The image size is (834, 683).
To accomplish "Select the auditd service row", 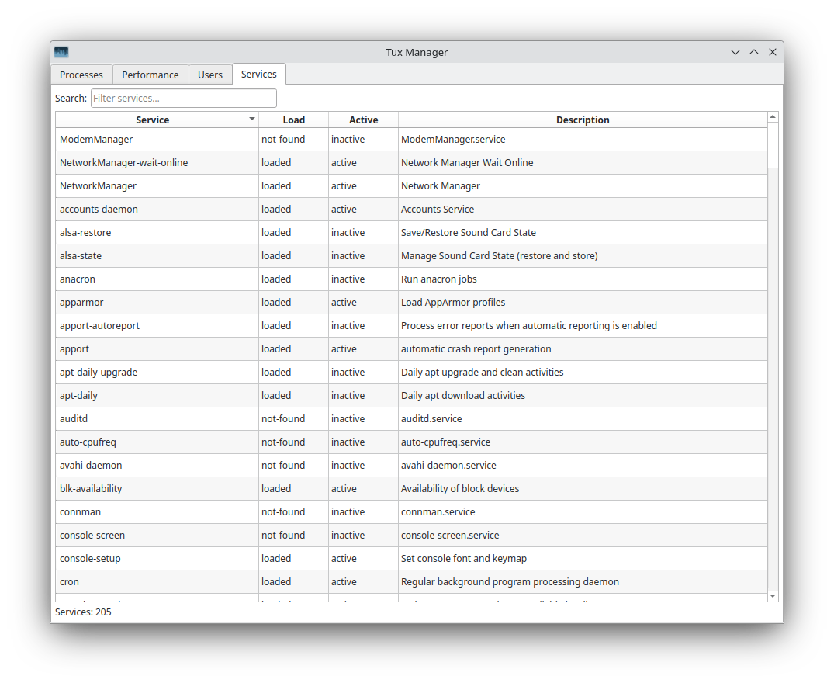I will point(411,418).
